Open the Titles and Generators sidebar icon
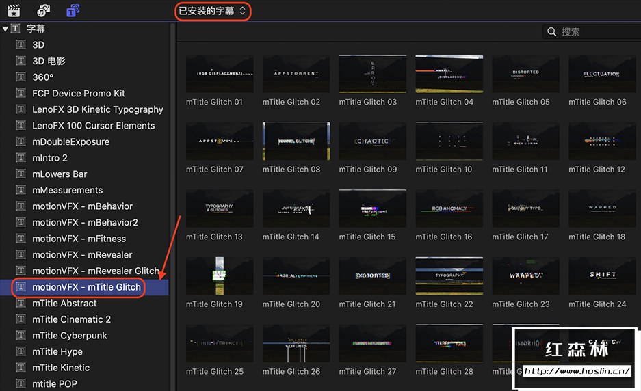Viewport: 641px width, 391px height. (x=73, y=11)
